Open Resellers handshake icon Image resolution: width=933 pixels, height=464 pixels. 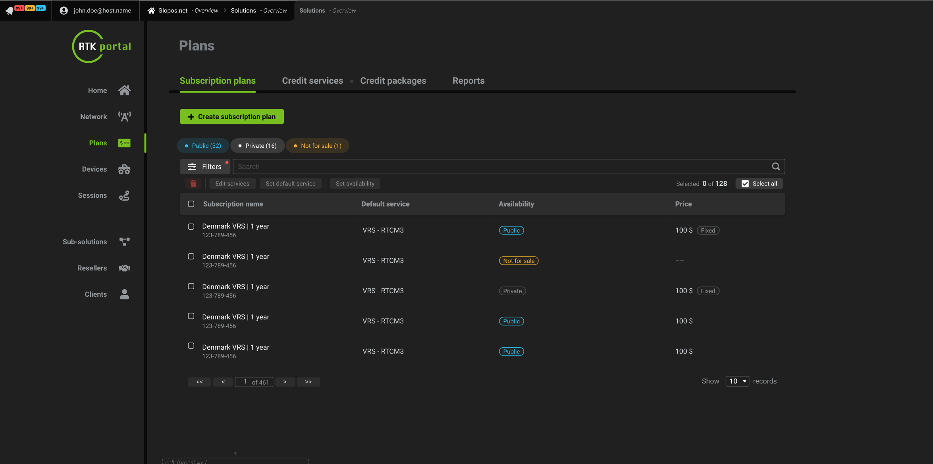pyautogui.click(x=124, y=268)
